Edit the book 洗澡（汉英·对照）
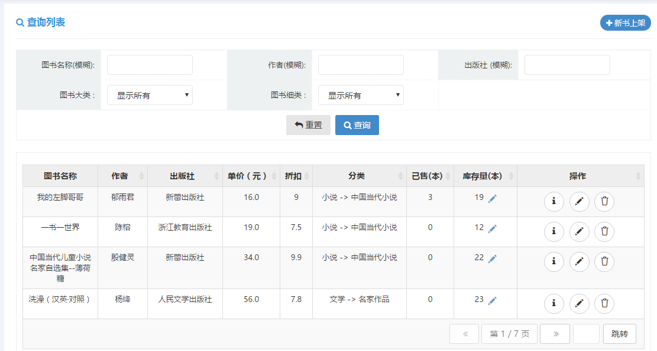Image resolution: width=657 pixels, height=351 pixels. coord(579,303)
